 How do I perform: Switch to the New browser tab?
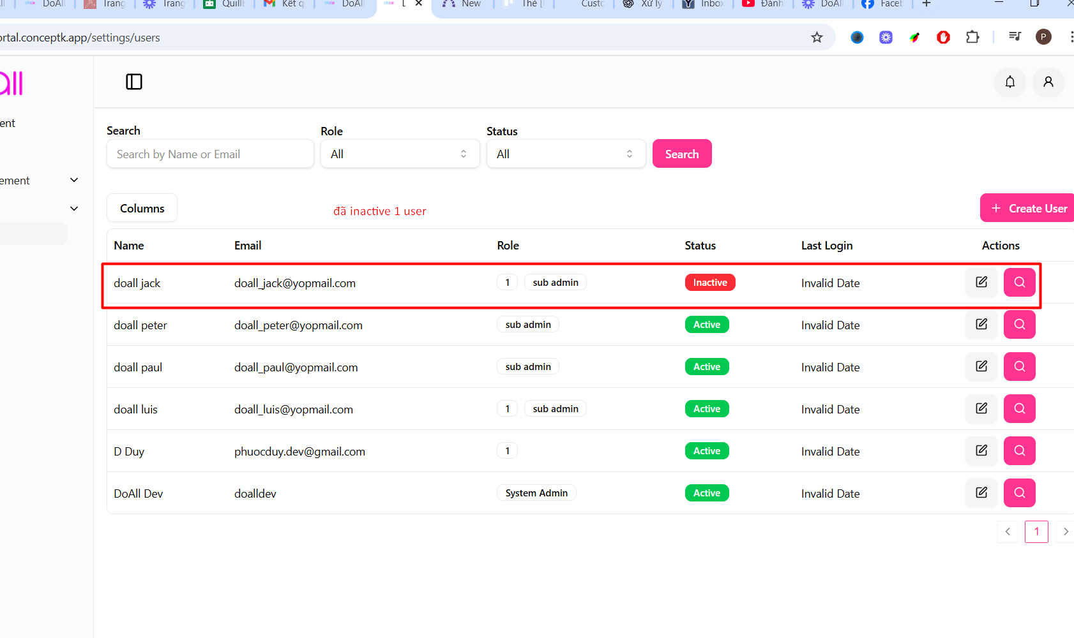pyautogui.click(x=464, y=4)
